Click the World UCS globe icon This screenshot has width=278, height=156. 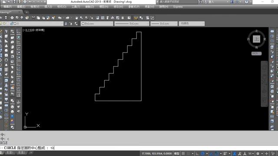19,37
